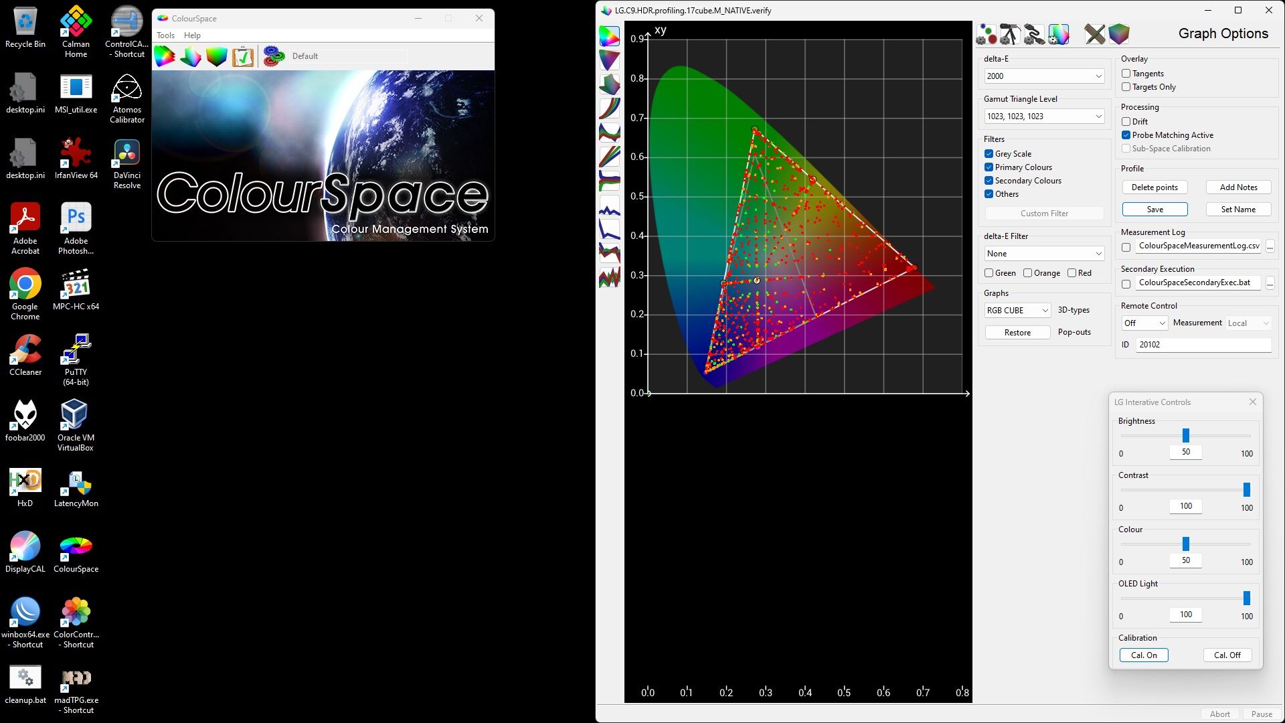This screenshot has height=723, width=1285.
Task: Browse for measurement log file (...)
Action: (1270, 247)
